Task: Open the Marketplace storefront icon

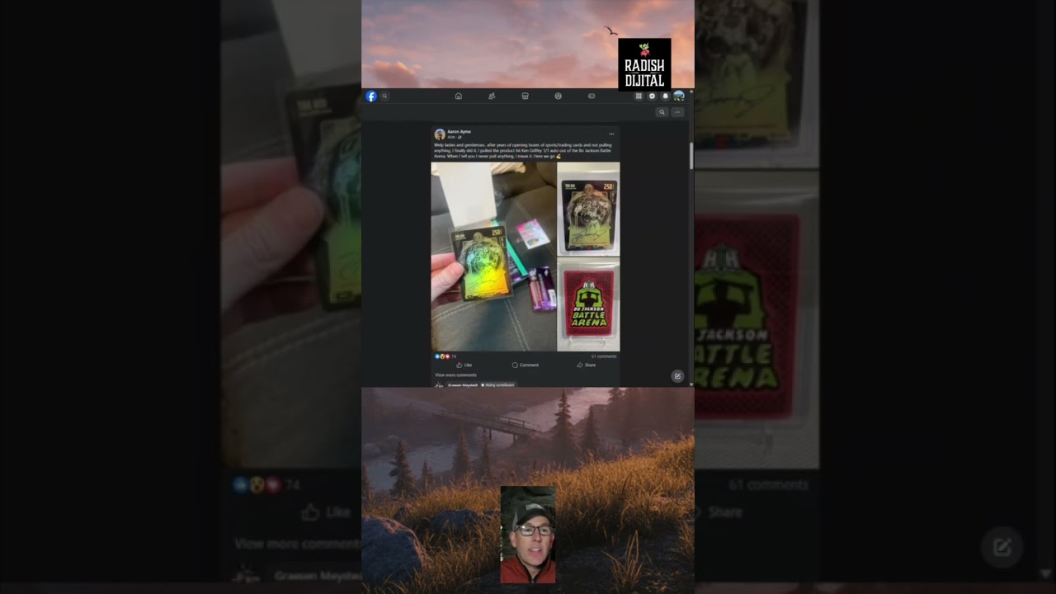Action: 525,97
